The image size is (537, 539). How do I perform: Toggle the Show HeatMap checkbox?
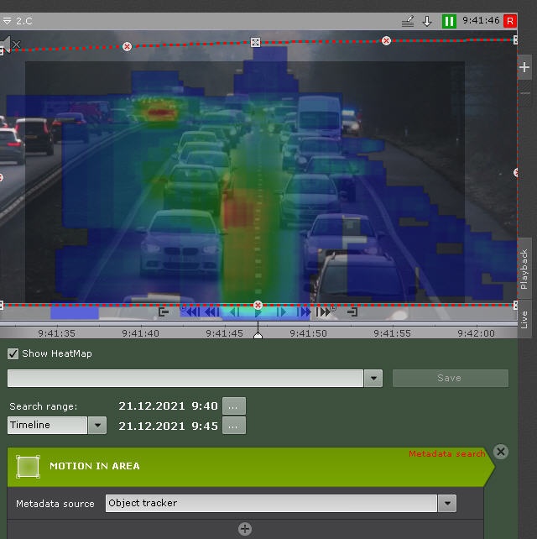13,353
